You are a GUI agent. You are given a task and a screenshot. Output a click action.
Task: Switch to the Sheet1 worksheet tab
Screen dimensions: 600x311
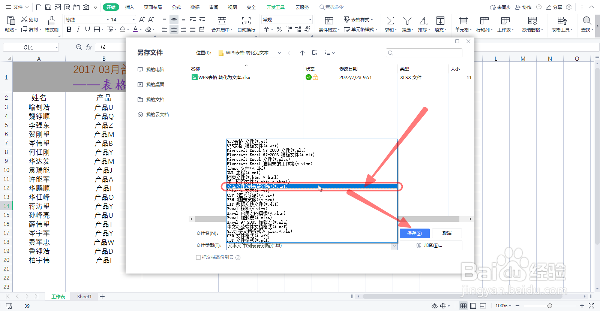coord(84,296)
